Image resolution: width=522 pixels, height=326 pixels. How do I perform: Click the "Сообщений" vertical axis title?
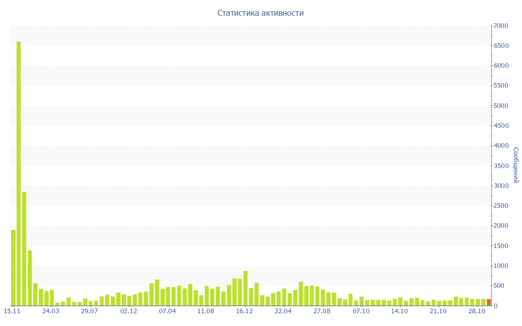(515, 165)
